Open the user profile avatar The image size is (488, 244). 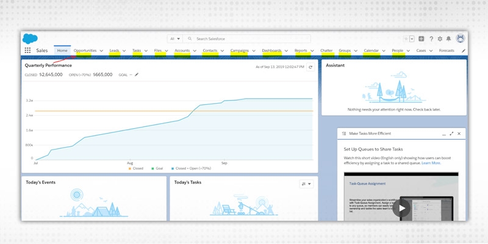click(460, 38)
